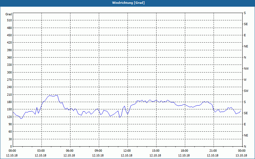Select the 510 value on the degree axis
Image resolution: width=255 pixels, height=159 pixels.
coord(10,20)
